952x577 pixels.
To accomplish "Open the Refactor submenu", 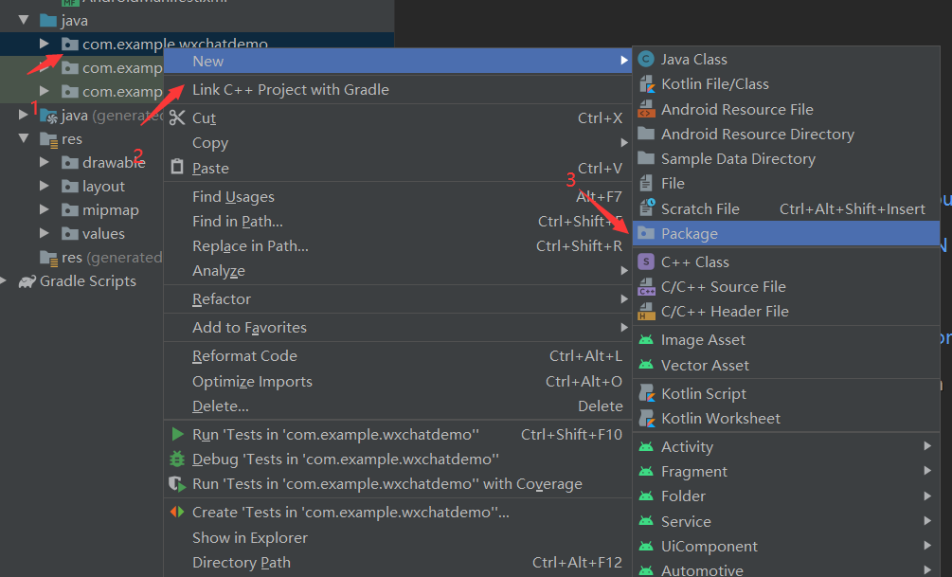I will pos(398,298).
